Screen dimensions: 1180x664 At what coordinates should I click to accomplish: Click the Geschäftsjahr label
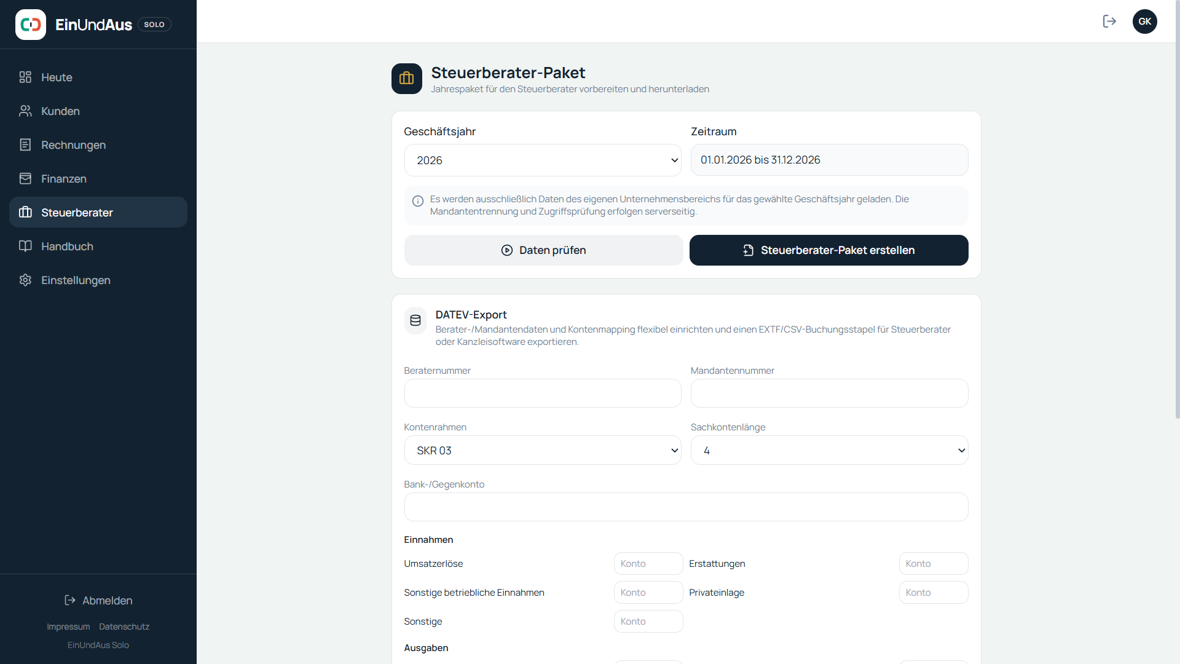click(x=439, y=131)
